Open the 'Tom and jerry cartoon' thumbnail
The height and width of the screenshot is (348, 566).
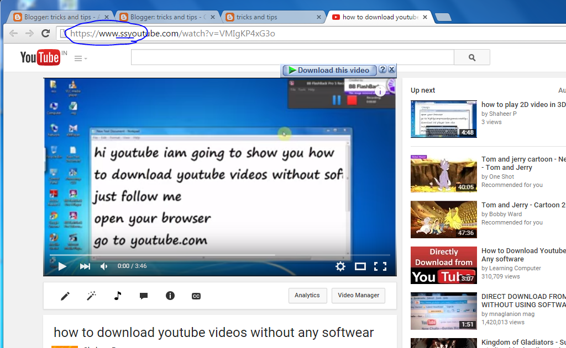pos(443,174)
